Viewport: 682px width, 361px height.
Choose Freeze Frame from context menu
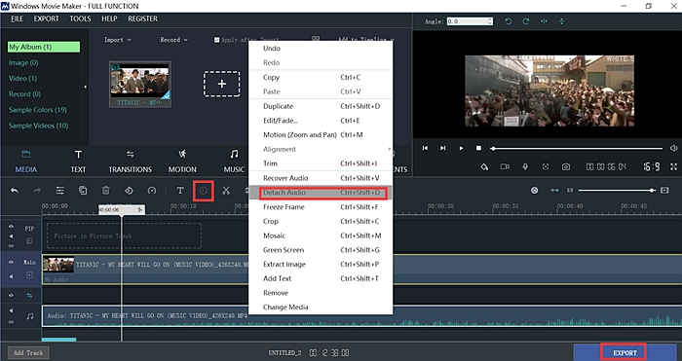[321, 207]
